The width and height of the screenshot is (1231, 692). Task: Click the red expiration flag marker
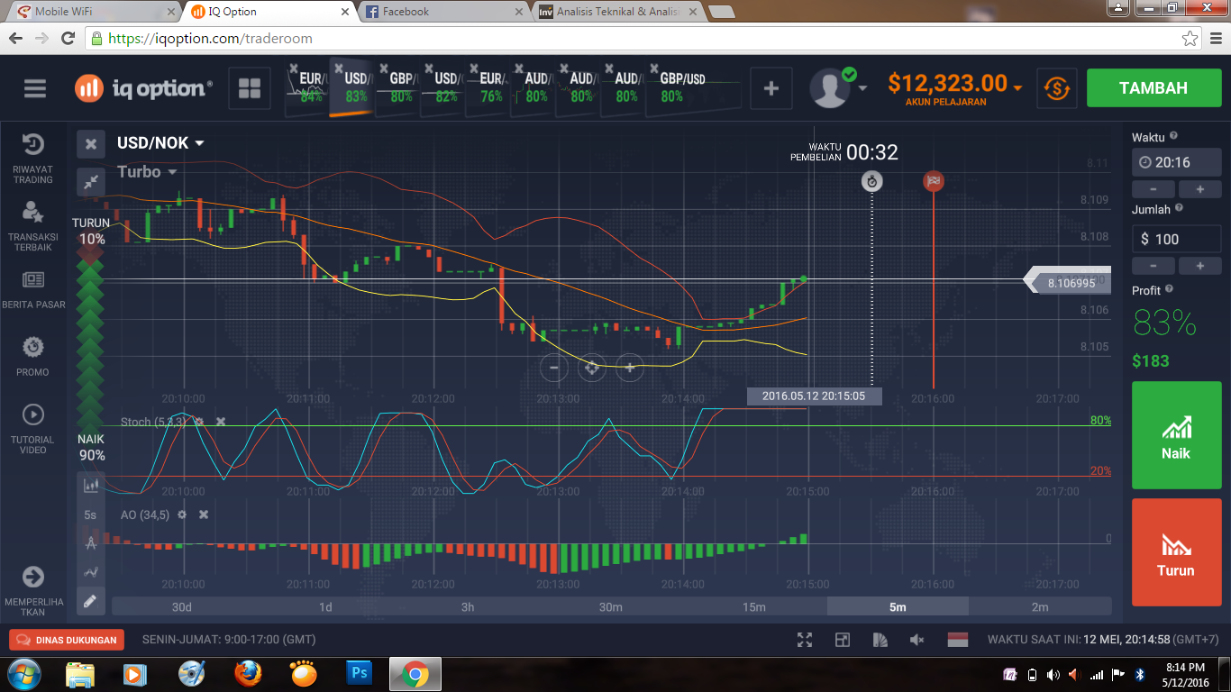tap(934, 181)
